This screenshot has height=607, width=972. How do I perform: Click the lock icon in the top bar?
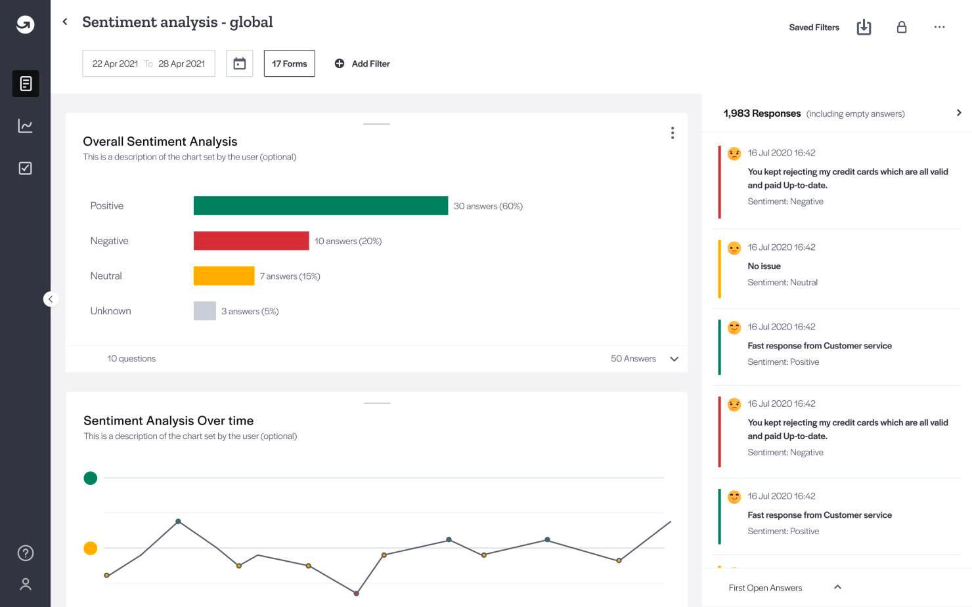tap(902, 27)
